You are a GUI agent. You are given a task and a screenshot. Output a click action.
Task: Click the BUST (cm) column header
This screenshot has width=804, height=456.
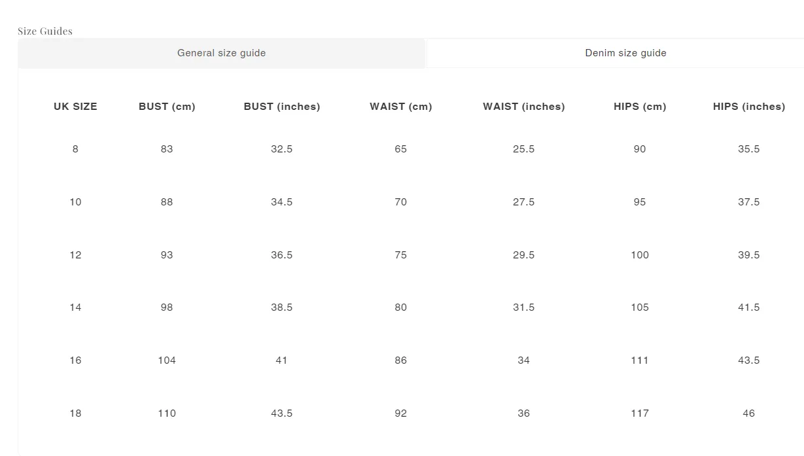pyautogui.click(x=167, y=107)
